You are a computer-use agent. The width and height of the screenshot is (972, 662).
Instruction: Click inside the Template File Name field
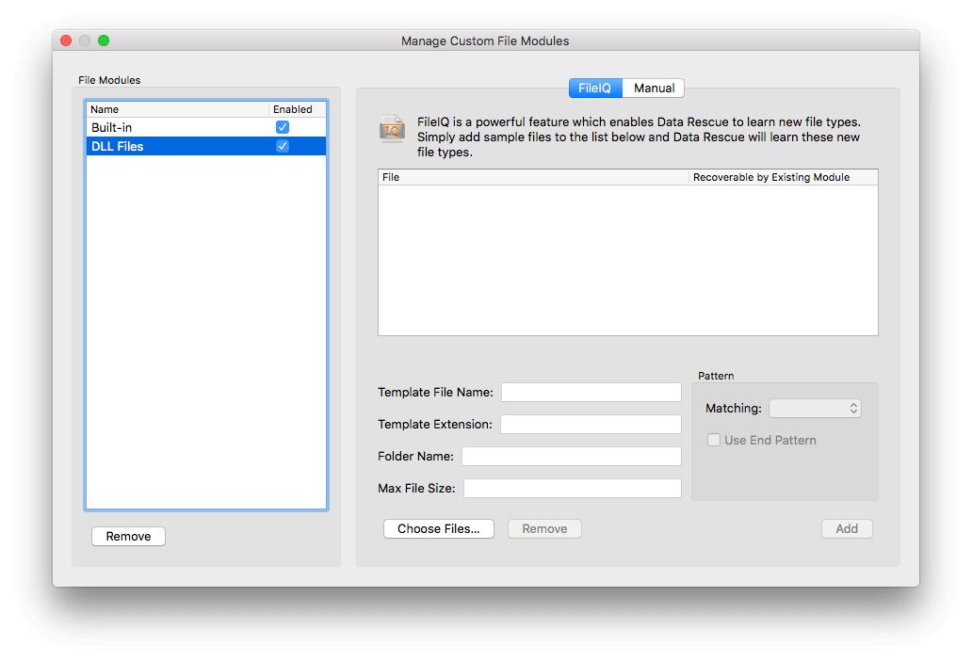pos(591,392)
